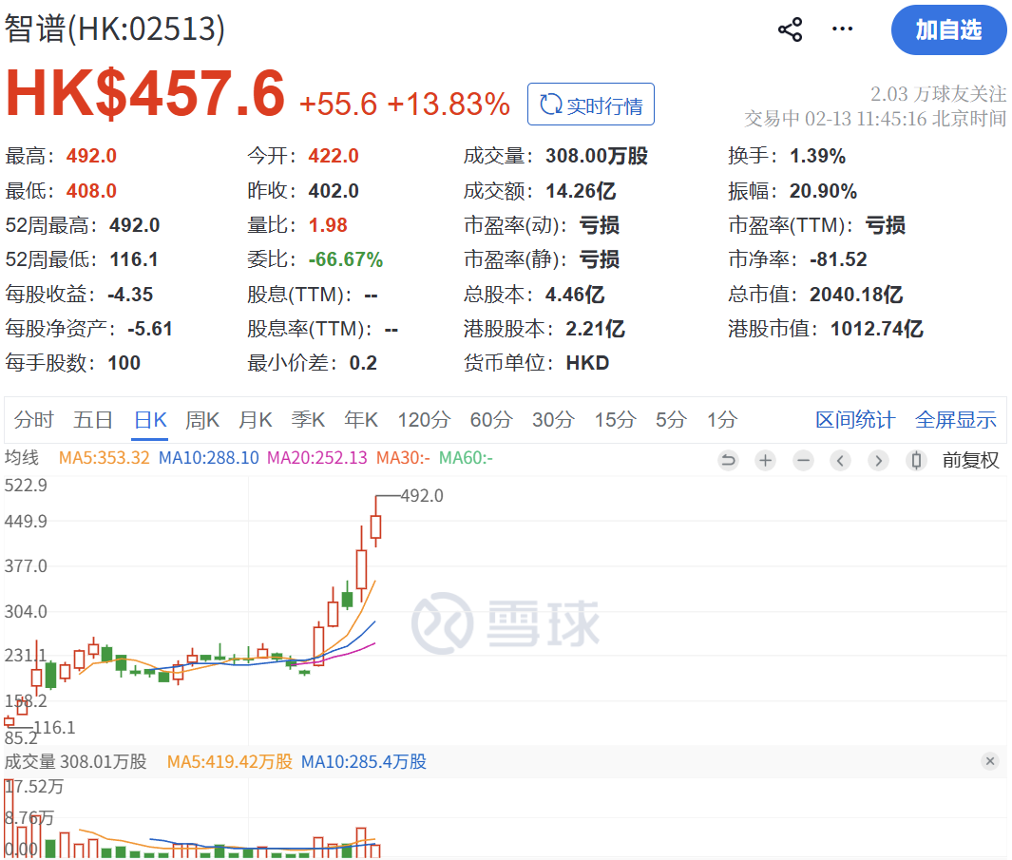Open the three-dots more options menu
This screenshot has width=1012, height=860.
[x=842, y=29]
